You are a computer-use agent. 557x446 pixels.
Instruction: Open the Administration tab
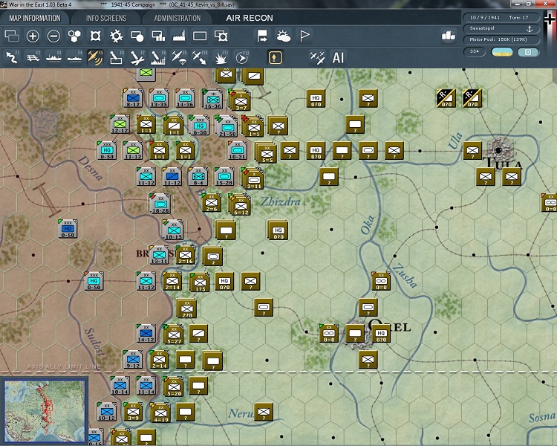[x=177, y=18]
